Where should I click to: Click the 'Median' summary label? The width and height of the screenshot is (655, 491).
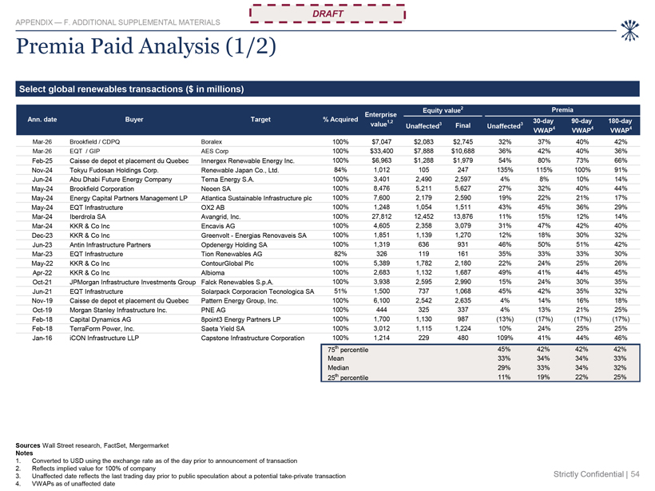[338, 368]
